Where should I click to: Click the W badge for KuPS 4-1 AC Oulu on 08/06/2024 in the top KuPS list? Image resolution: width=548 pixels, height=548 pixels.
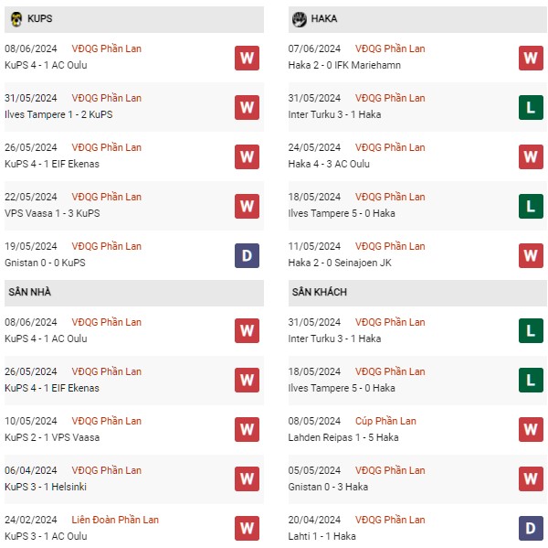248,58
